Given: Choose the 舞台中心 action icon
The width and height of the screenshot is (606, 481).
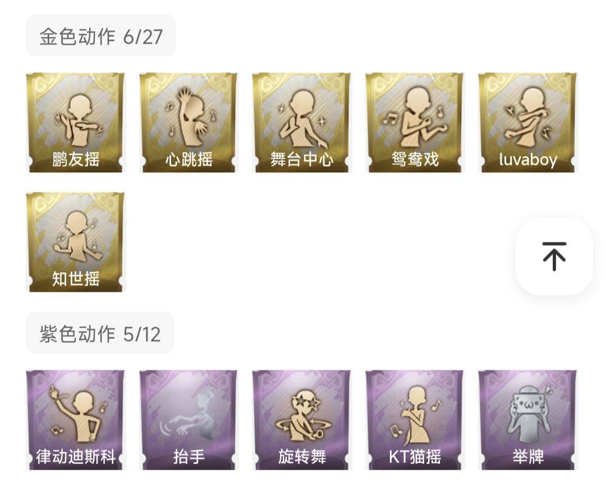Looking at the screenshot, I should (301, 122).
